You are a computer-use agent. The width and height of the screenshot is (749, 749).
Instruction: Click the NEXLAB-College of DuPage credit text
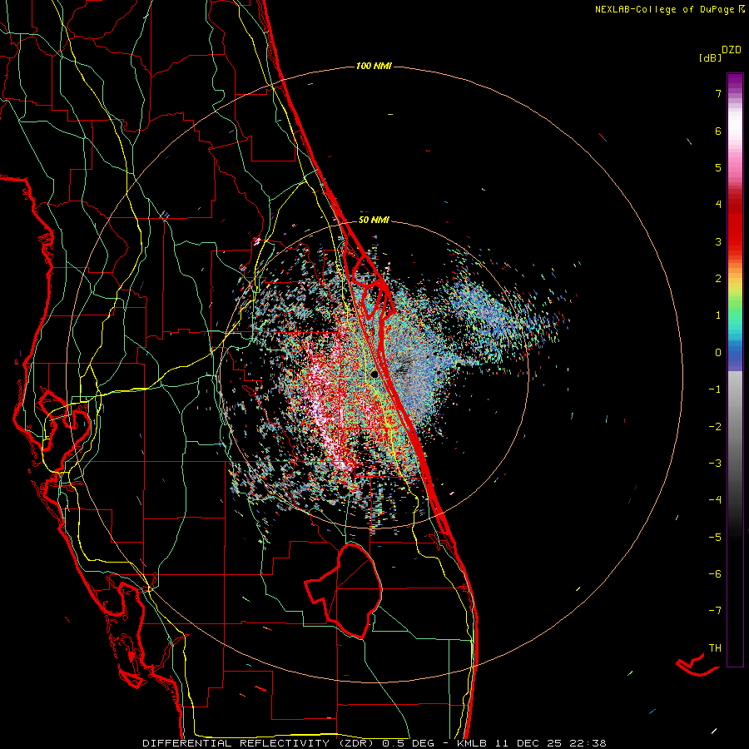(665, 9)
